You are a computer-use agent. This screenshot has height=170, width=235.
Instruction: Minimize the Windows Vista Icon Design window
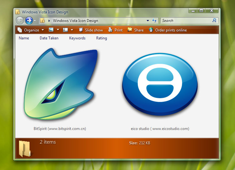coord(193,10)
